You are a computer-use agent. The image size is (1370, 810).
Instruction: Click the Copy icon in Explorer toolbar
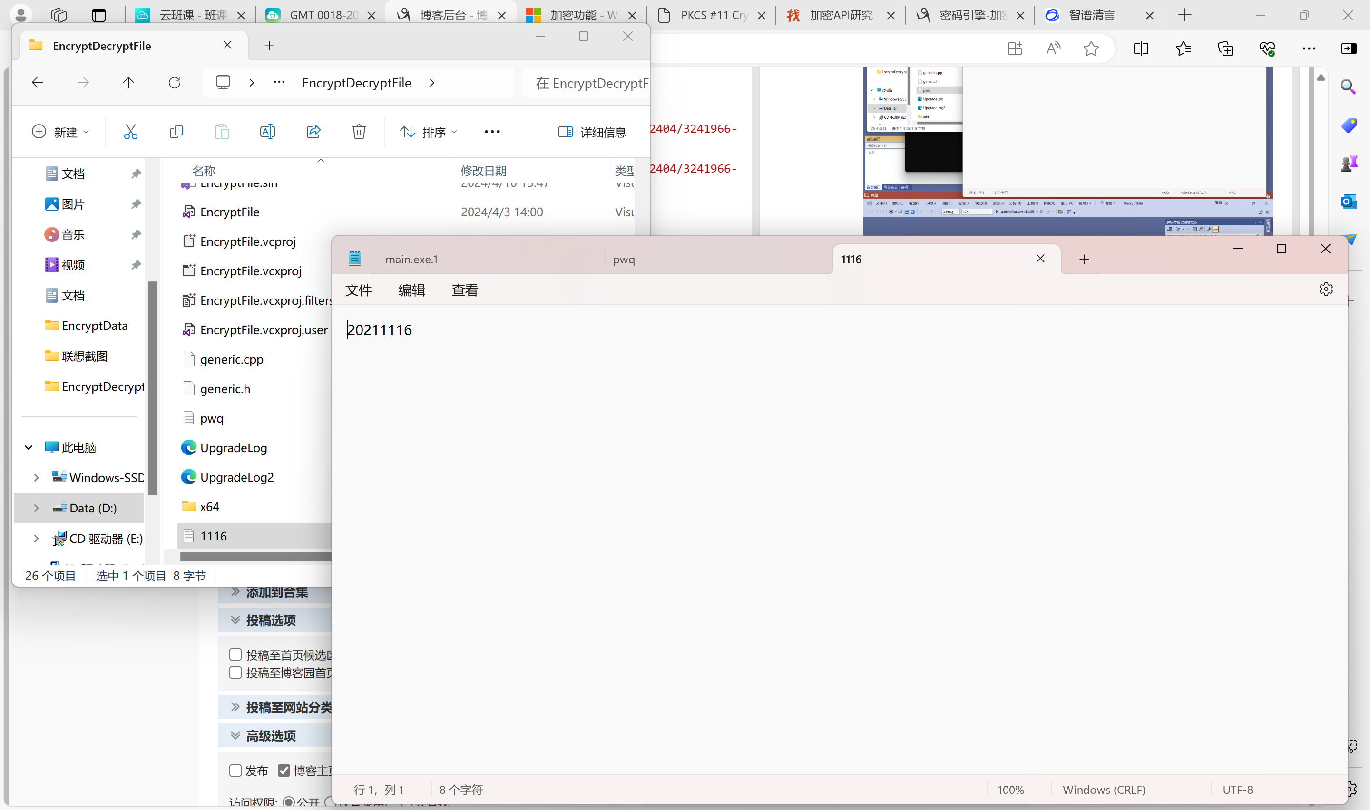[176, 132]
